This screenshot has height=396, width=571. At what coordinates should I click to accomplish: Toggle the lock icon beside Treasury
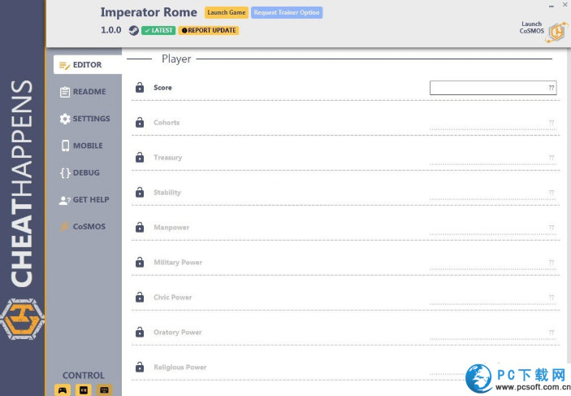tap(139, 158)
